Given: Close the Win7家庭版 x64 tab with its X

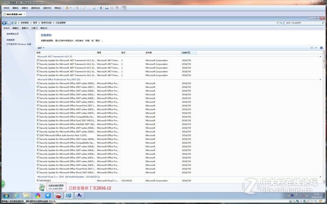Looking at the screenshot, I should (x=24, y=14).
